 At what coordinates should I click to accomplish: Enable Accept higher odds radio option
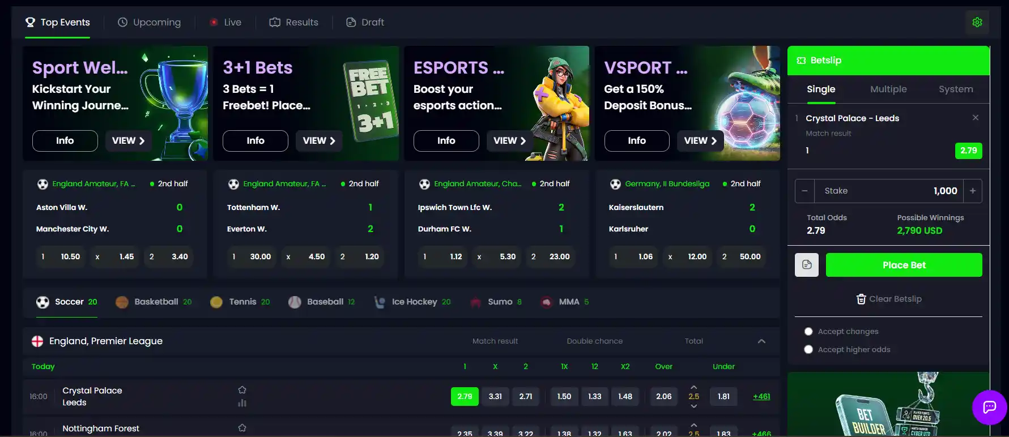coord(808,350)
